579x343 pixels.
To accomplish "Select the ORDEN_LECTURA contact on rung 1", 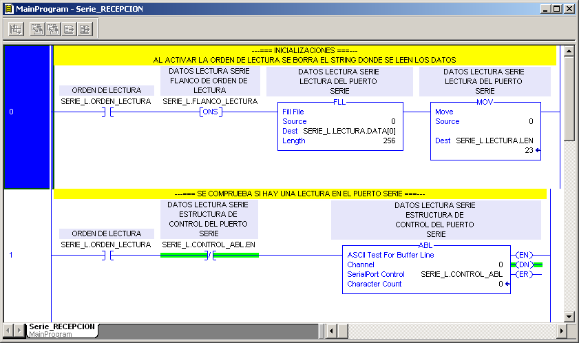I will coord(107,256).
